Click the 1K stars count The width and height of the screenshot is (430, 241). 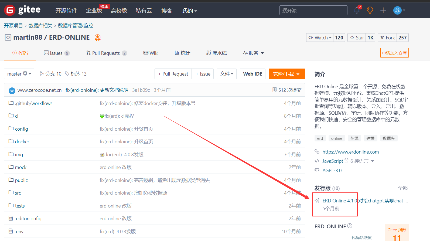click(370, 38)
